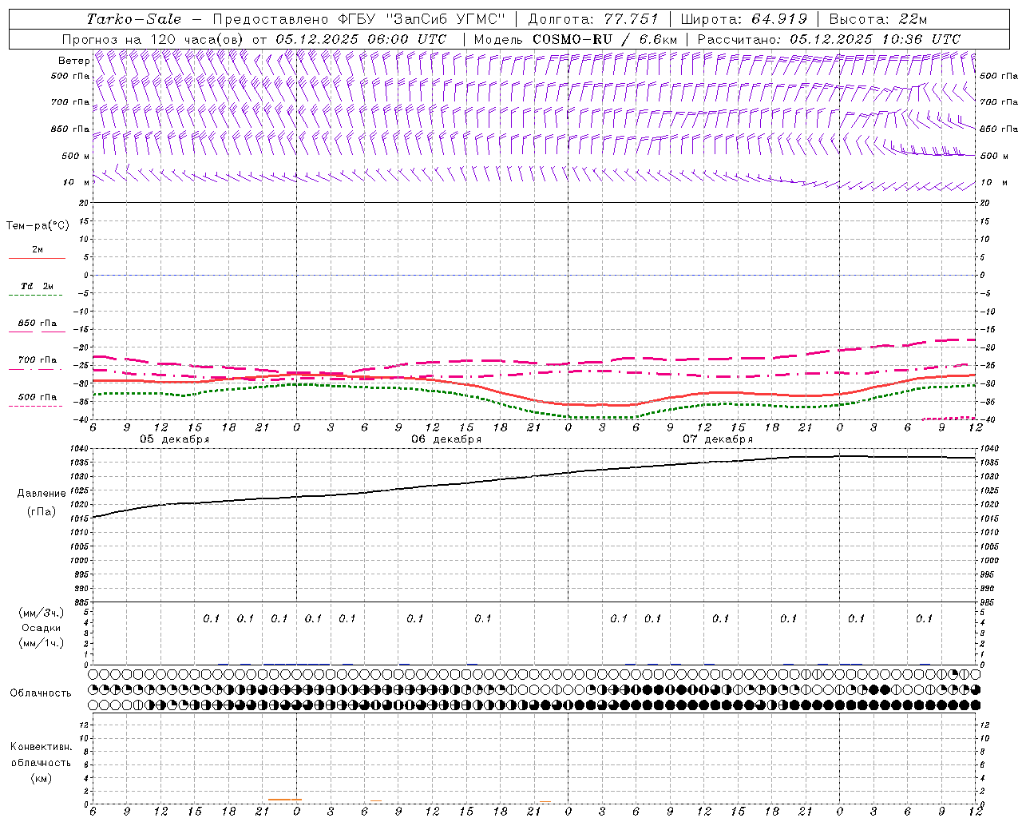Click the "Давление" pressure panel label
The image size is (1022, 818).
click(42, 494)
